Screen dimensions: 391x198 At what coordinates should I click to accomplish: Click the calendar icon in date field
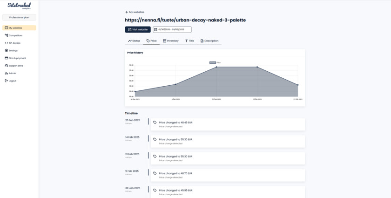click(155, 29)
